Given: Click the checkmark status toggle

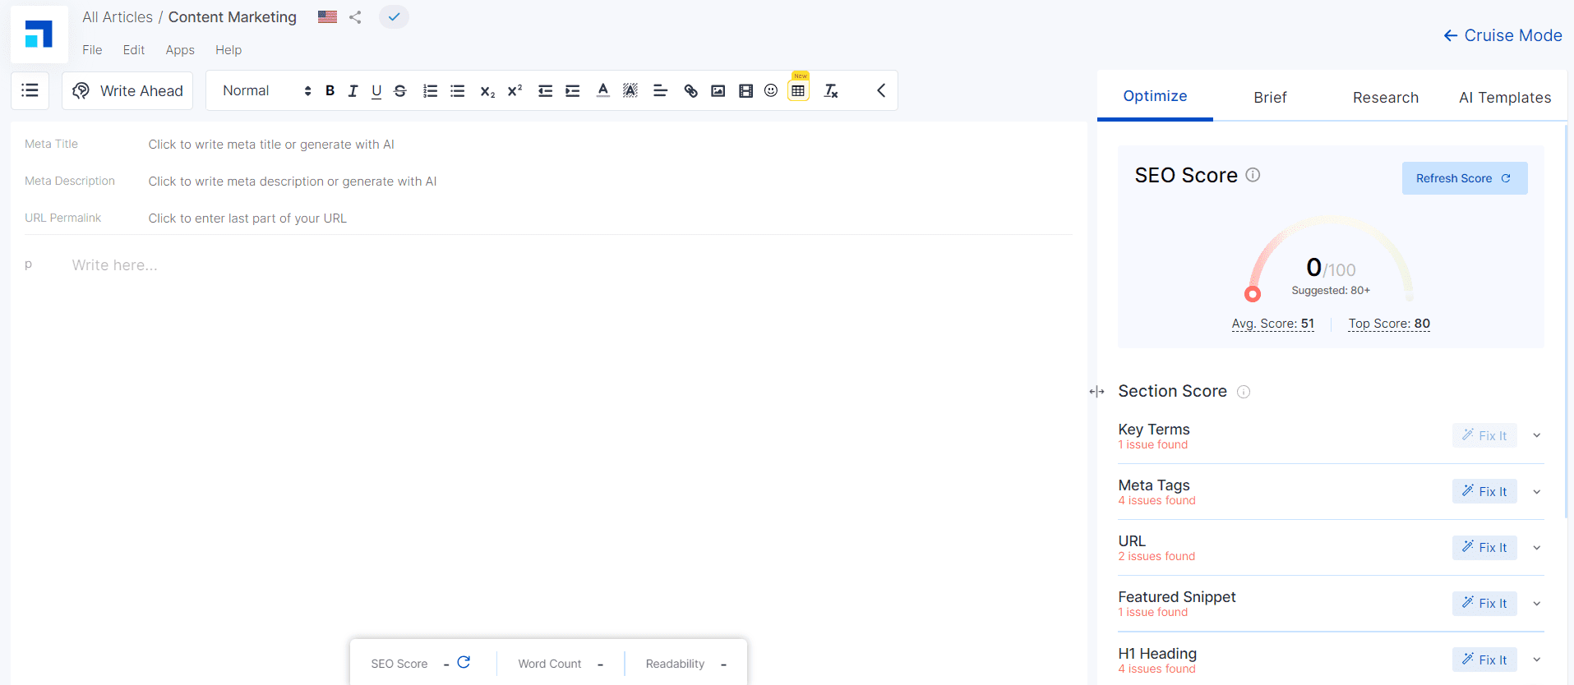Looking at the screenshot, I should tap(394, 16).
